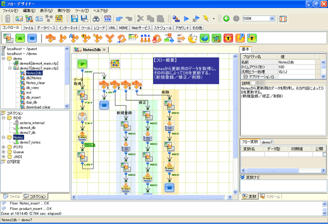Click the scissors cut icon
This screenshot has width=328, height=224.
(x=140, y=19)
